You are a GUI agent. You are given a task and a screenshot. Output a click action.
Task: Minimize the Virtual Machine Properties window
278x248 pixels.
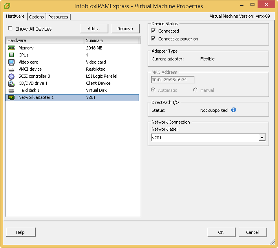point(242,5)
